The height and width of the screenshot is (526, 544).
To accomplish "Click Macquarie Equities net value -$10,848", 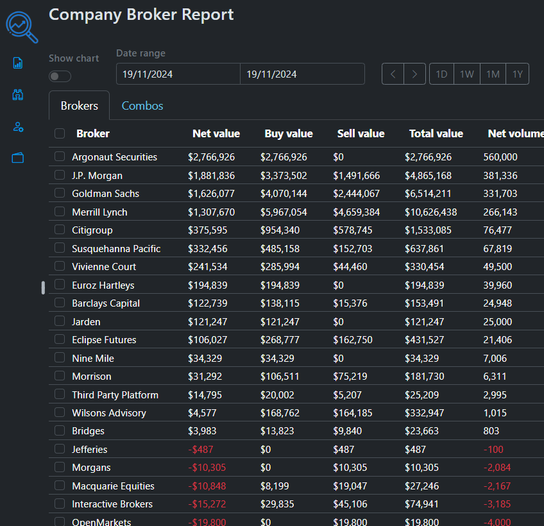I will (207, 486).
